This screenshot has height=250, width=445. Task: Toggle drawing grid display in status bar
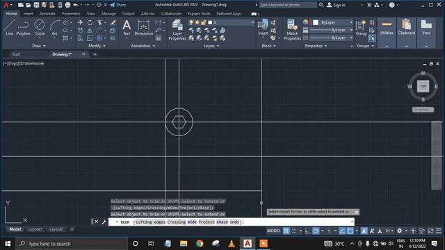tap(286, 231)
